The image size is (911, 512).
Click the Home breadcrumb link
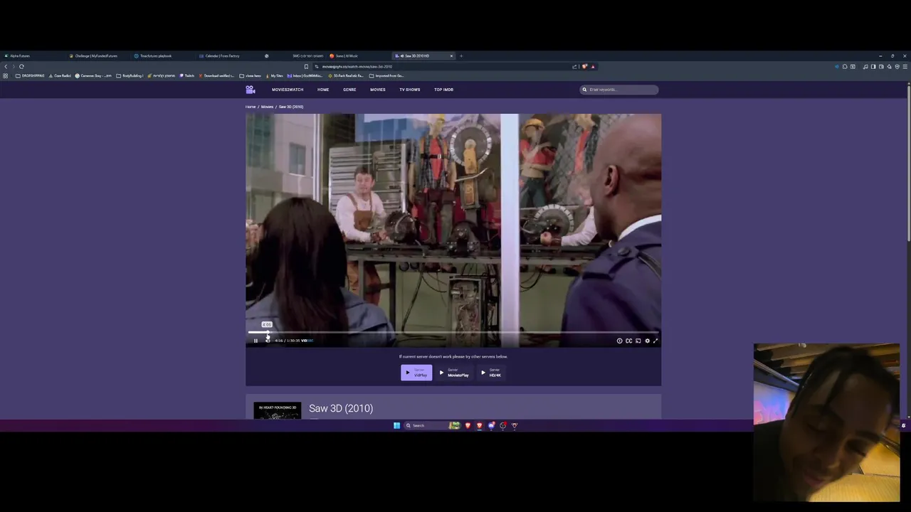coord(251,107)
